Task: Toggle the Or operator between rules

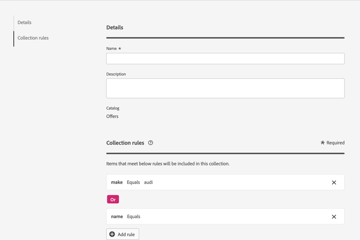Action: [x=113, y=200]
